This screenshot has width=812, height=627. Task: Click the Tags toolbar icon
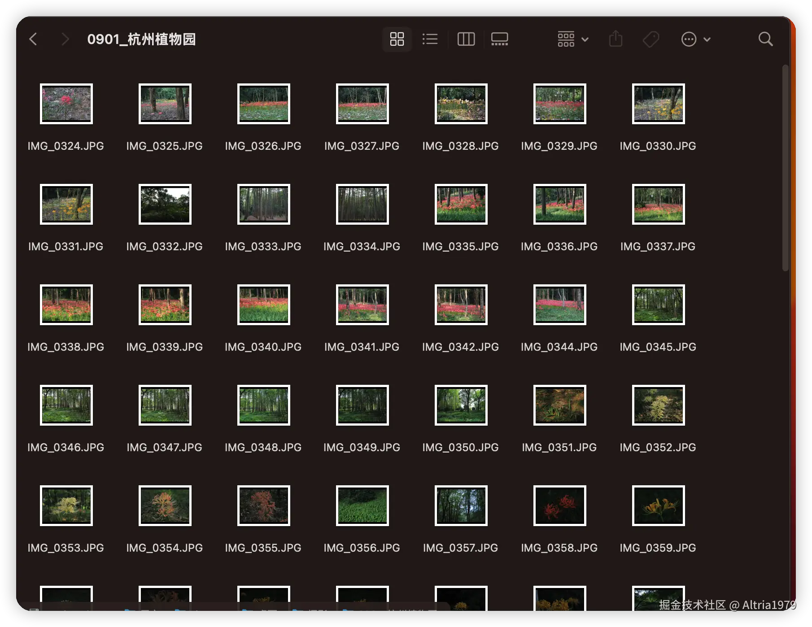(651, 39)
